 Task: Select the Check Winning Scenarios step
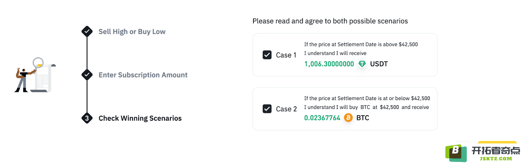[x=140, y=118]
